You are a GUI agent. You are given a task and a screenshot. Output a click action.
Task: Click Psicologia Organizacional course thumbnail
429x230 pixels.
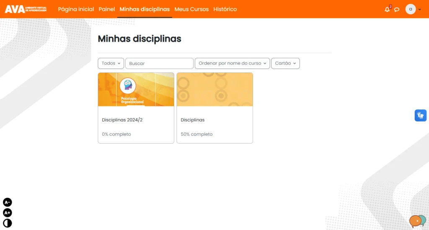136,89
